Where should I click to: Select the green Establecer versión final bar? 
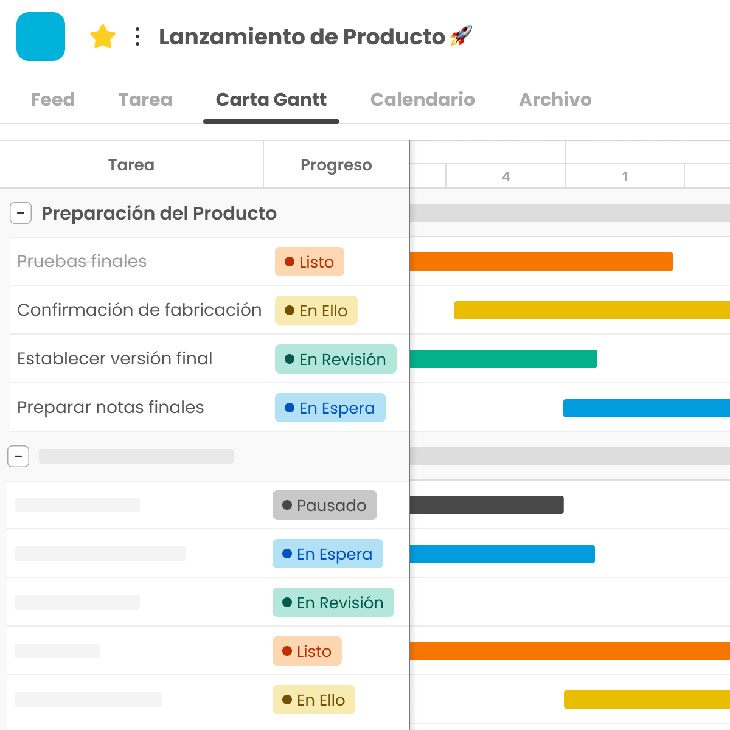point(504,359)
